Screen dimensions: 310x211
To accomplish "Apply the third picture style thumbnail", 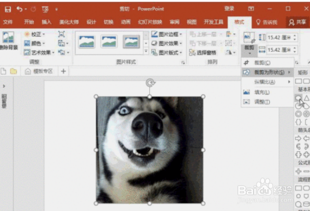I will pyautogui.click(x=131, y=41).
